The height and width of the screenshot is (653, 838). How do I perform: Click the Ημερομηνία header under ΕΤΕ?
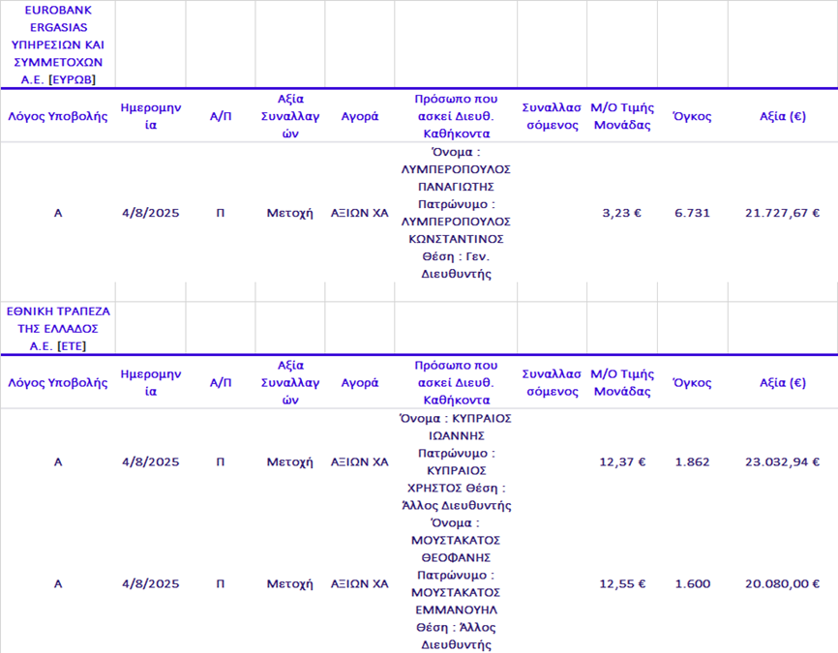coord(151,382)
